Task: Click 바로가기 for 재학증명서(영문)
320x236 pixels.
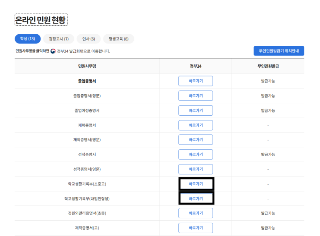Action: (195, 140)
